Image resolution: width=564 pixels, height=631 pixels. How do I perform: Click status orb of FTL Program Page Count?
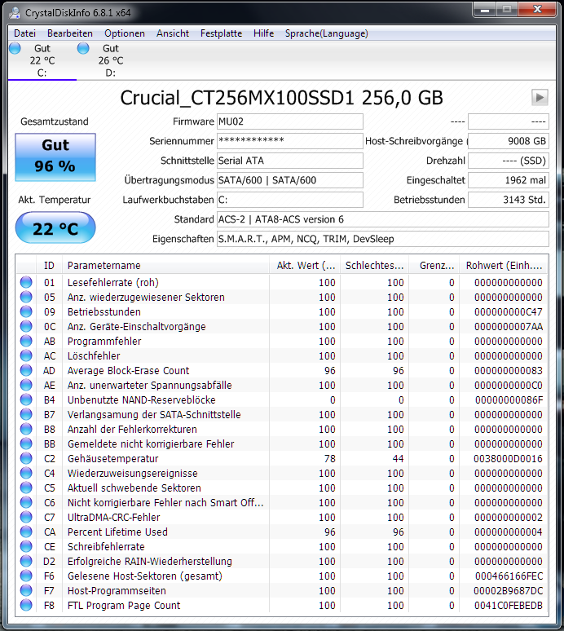pos(26,605)
